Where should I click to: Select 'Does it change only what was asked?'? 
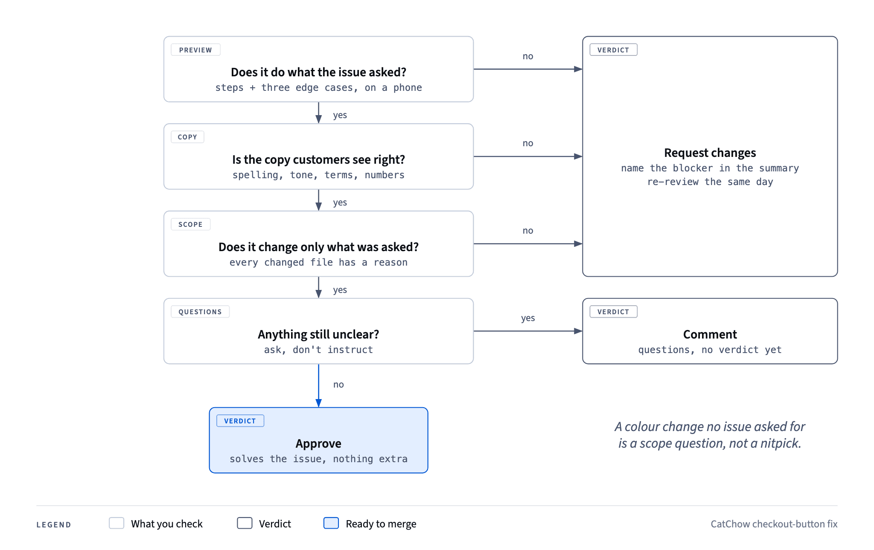318,247
